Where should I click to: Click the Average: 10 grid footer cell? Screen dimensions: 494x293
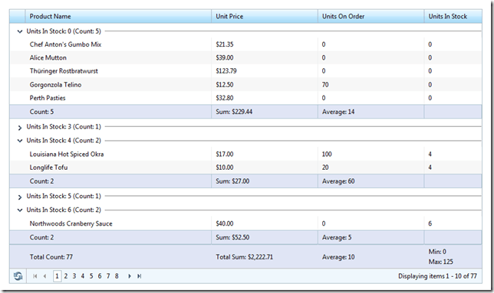tap(370, 257)
